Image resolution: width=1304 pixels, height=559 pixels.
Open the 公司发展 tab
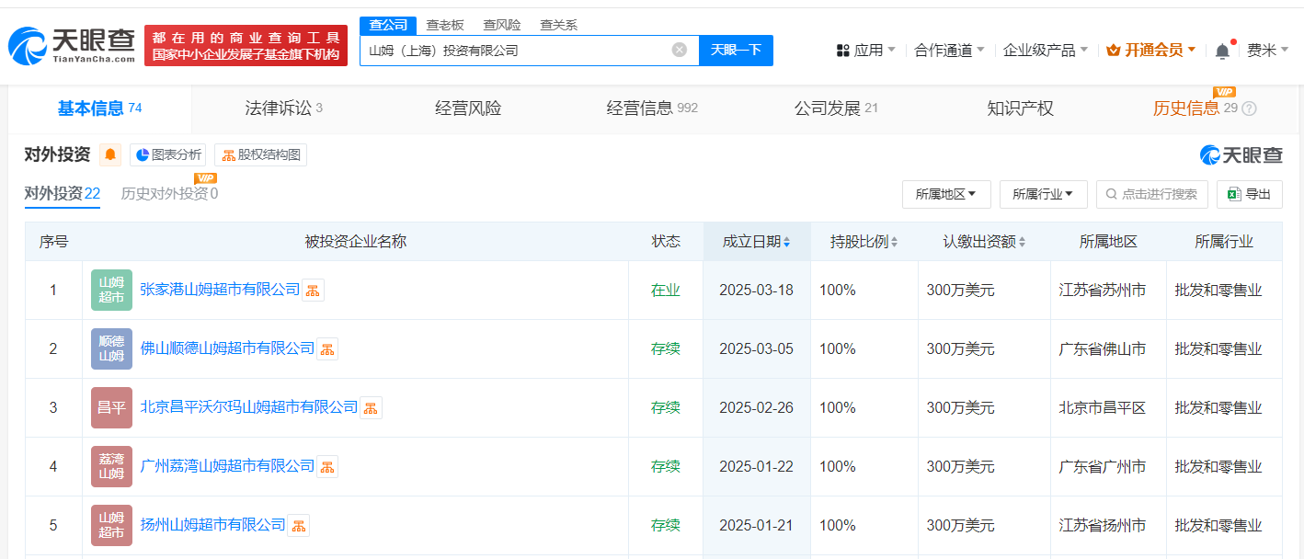click(836, 108)
